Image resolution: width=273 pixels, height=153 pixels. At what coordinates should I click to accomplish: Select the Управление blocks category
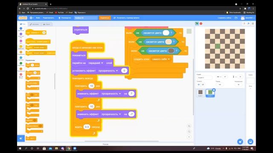(x=21, y=53)
